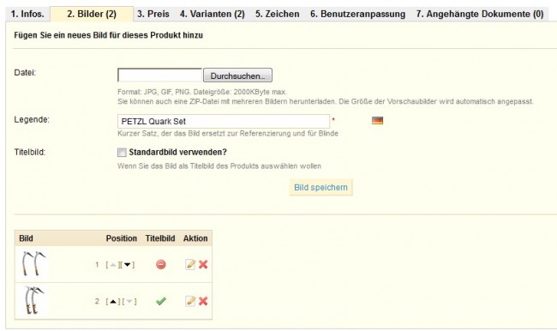Viewport: 557px width, 331px height.
Task: Click the Kurzer Satz hint text
Action: tap(228, 134)
